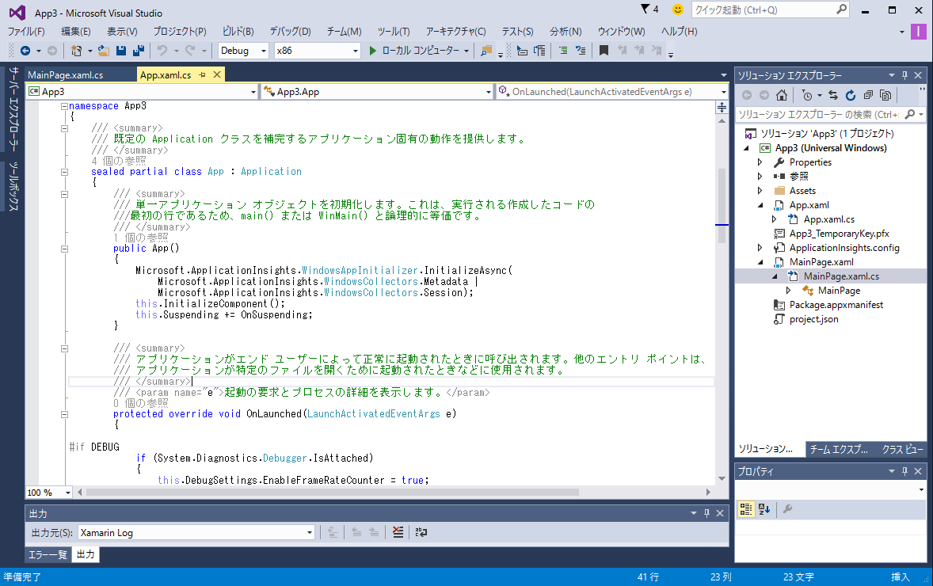Clear all output using the output panel icon
933x586 pixels.
point(398,533)
